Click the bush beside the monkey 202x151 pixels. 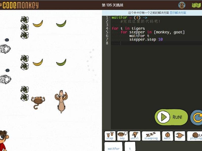(24, 97)
